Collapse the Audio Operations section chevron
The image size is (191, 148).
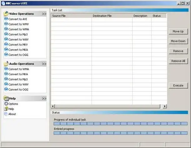[44, 64]
